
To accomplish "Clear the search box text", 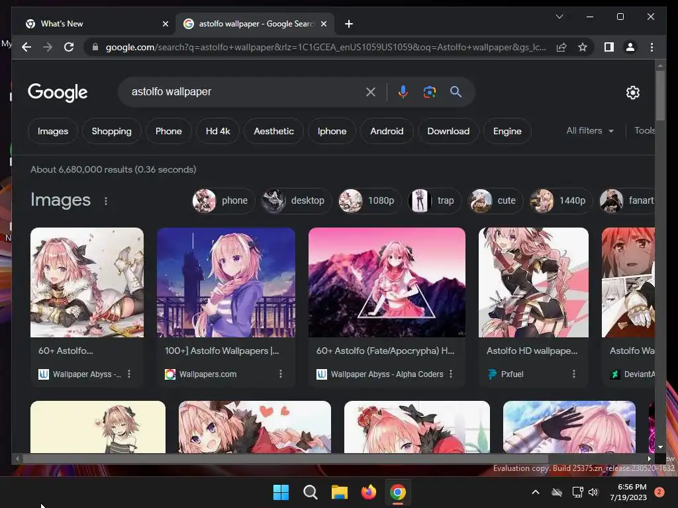I will point(371,91).
